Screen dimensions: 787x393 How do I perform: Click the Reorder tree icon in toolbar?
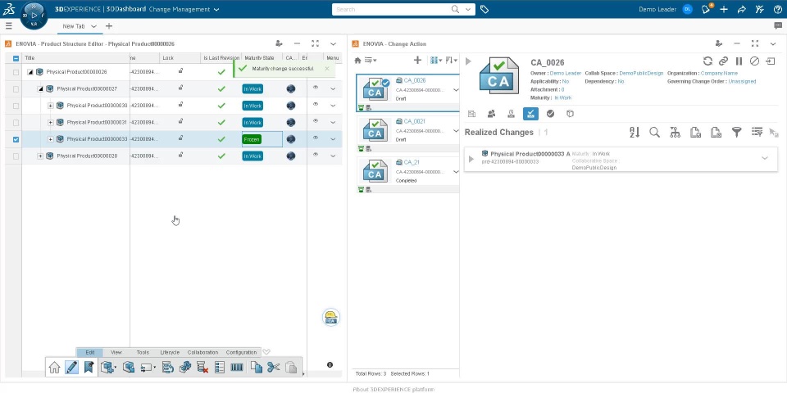[x=167, y=368]
